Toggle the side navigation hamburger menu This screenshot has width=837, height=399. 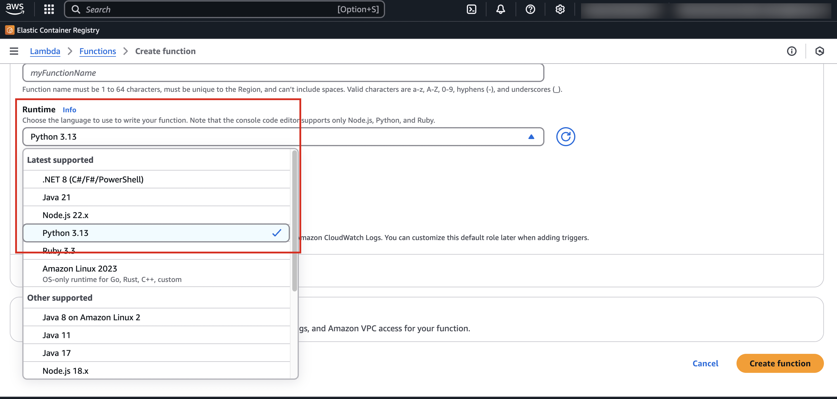[x=14, y=51]
